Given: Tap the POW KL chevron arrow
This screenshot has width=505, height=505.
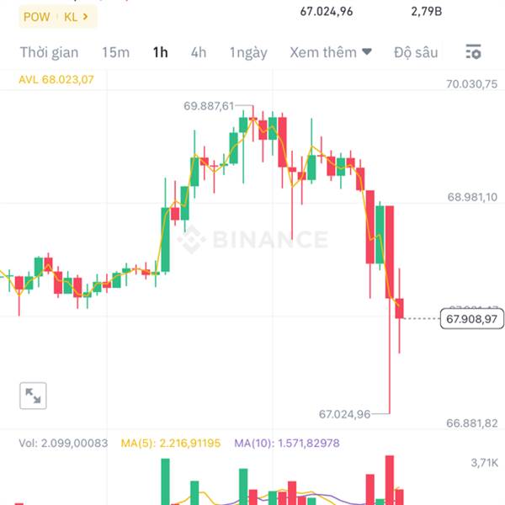Looking at the screenshot, I should (85, 17).
